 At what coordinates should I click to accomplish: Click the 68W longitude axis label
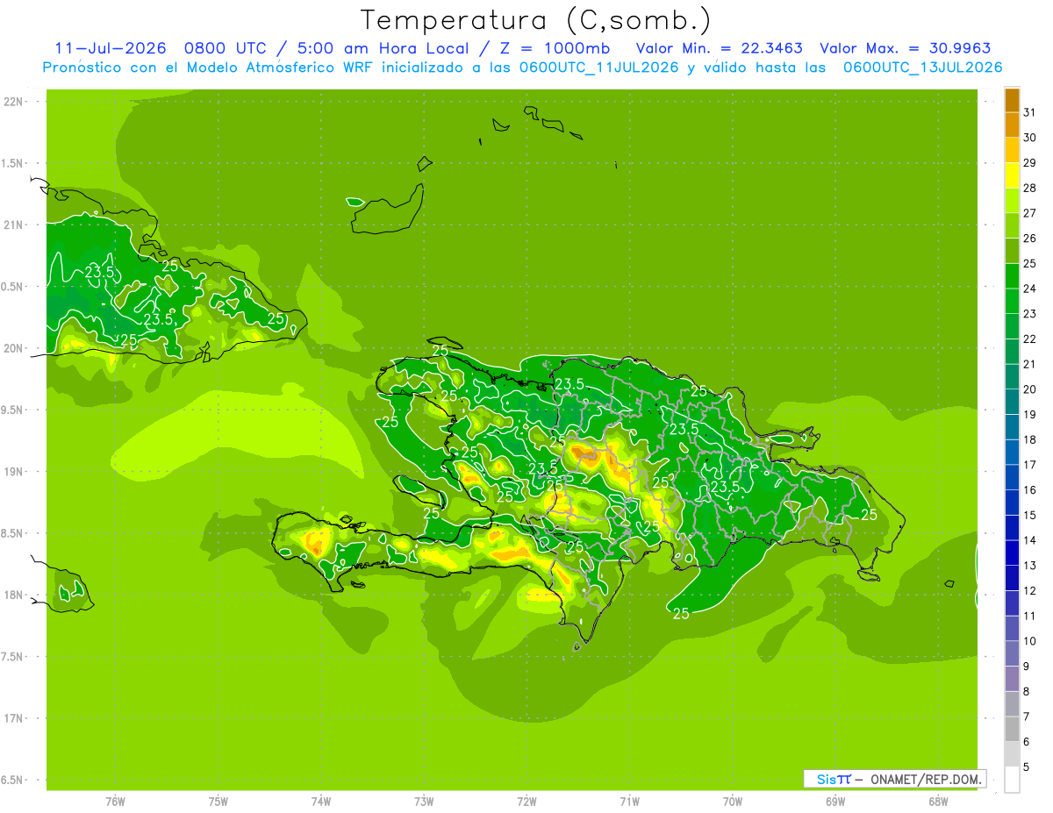coord(938,802)
